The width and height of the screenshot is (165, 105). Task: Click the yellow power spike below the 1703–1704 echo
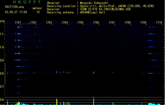[57, 102]
